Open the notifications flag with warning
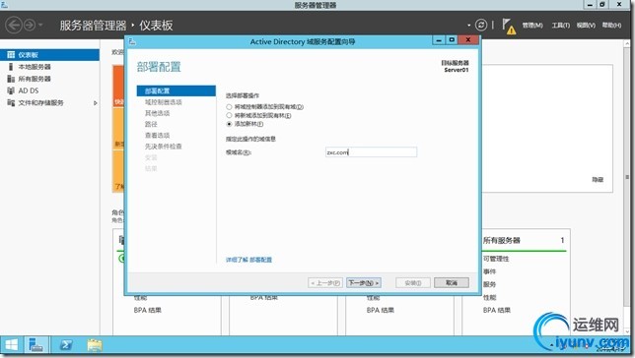The height and width of the screenshot is (358, 635). pos(509,27)
